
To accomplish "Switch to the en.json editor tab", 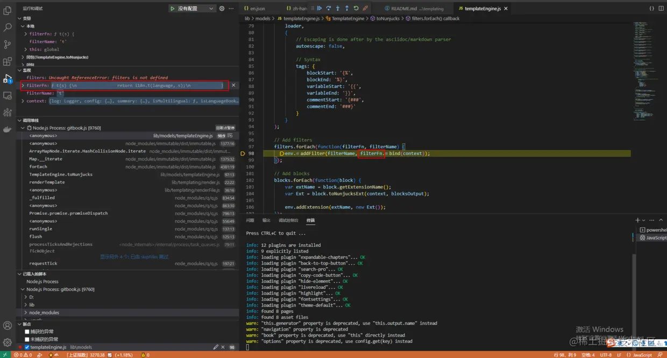I will (x=257, y=9).
